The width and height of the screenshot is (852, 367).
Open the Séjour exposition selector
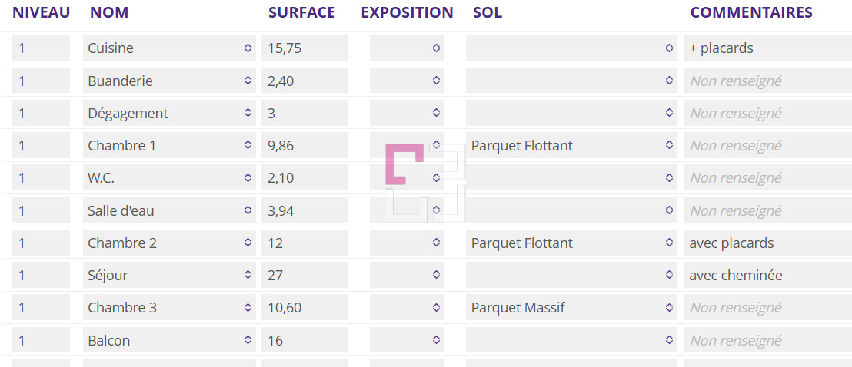407,276
